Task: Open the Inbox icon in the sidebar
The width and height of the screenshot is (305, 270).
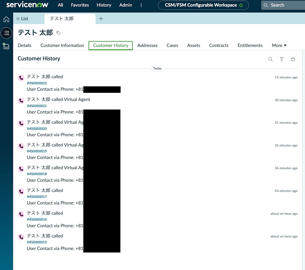Action: click(6, 46)
